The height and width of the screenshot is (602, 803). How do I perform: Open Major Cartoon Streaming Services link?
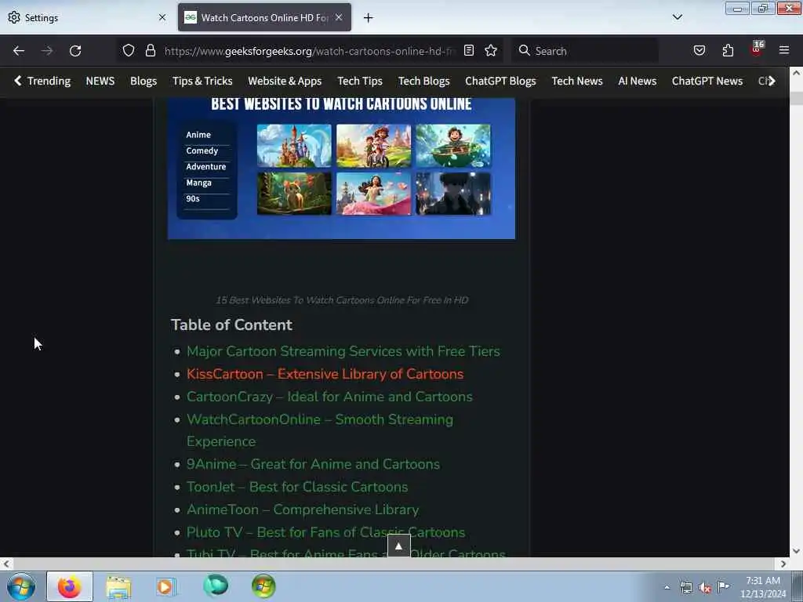tap(343, 351)
